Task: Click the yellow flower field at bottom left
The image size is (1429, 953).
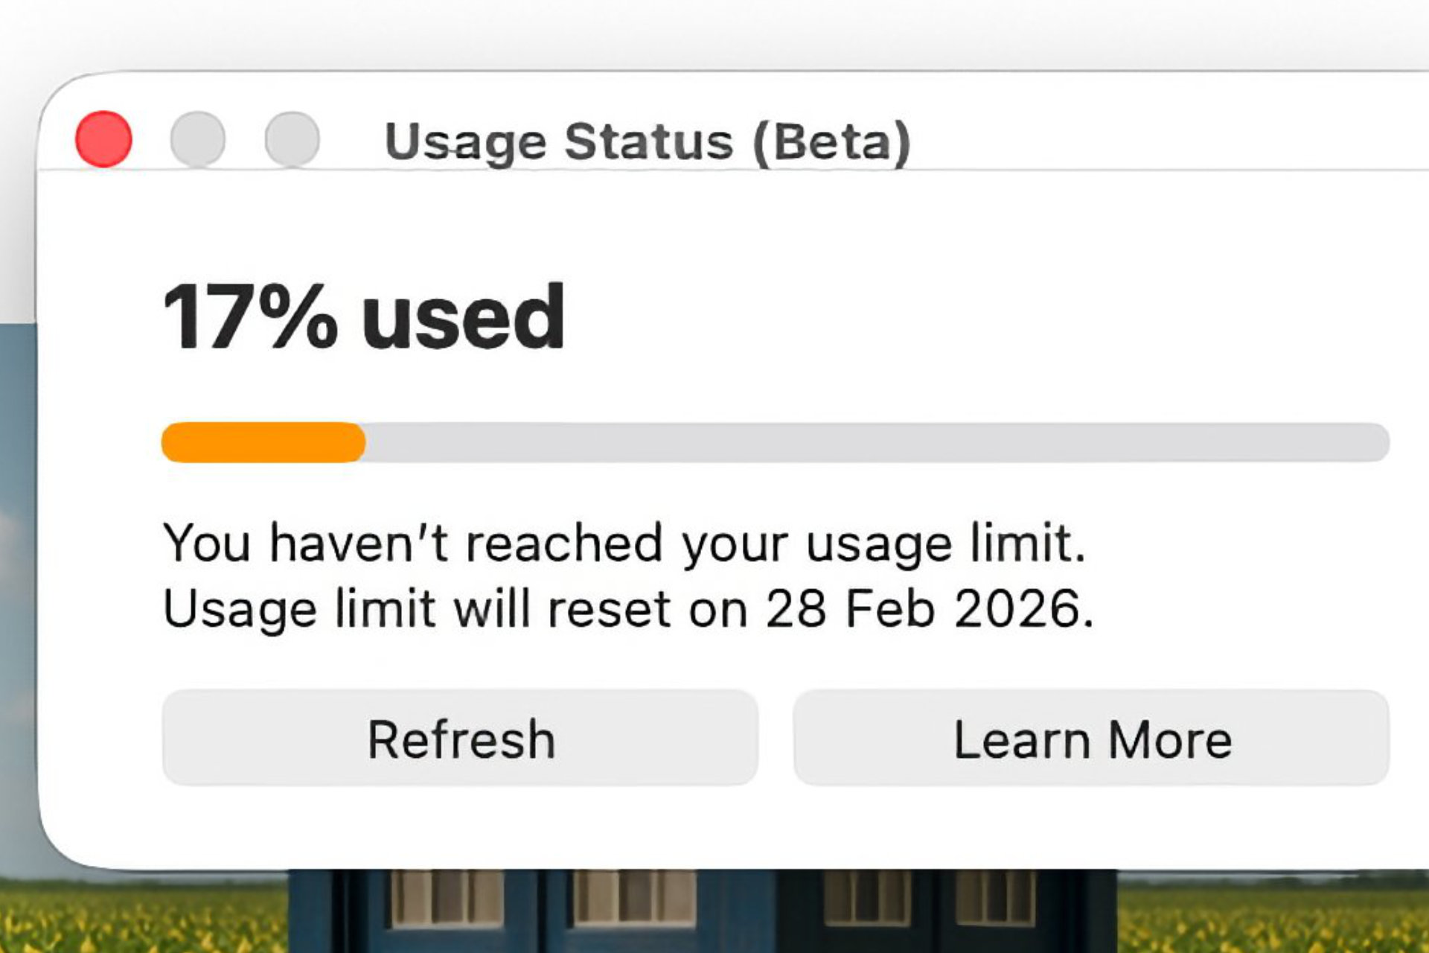Action: pyautogui.click(x=141, y=919)
